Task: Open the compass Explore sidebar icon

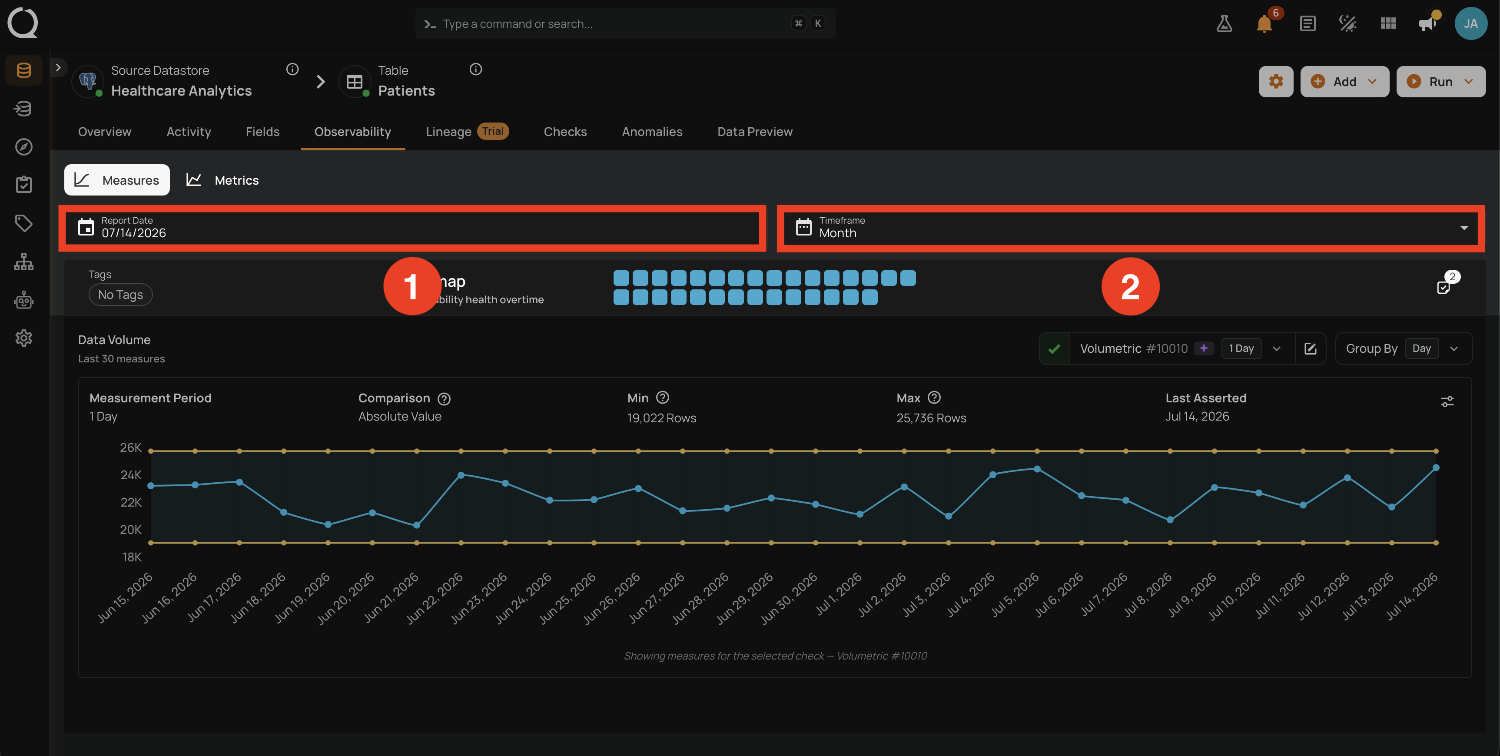Action: 24,147
